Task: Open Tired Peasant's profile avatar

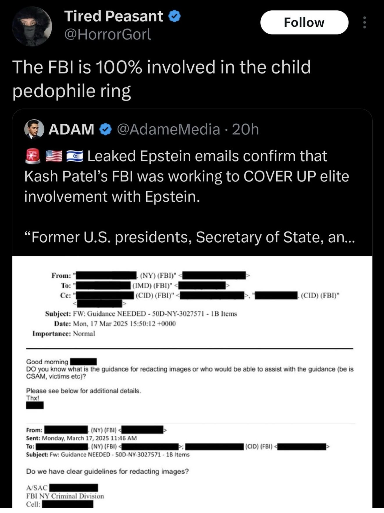Action: pyautogui.click(x=32, y=26)
